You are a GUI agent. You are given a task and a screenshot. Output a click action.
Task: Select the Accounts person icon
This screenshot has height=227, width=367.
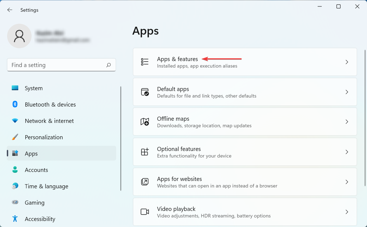[14, 170]
